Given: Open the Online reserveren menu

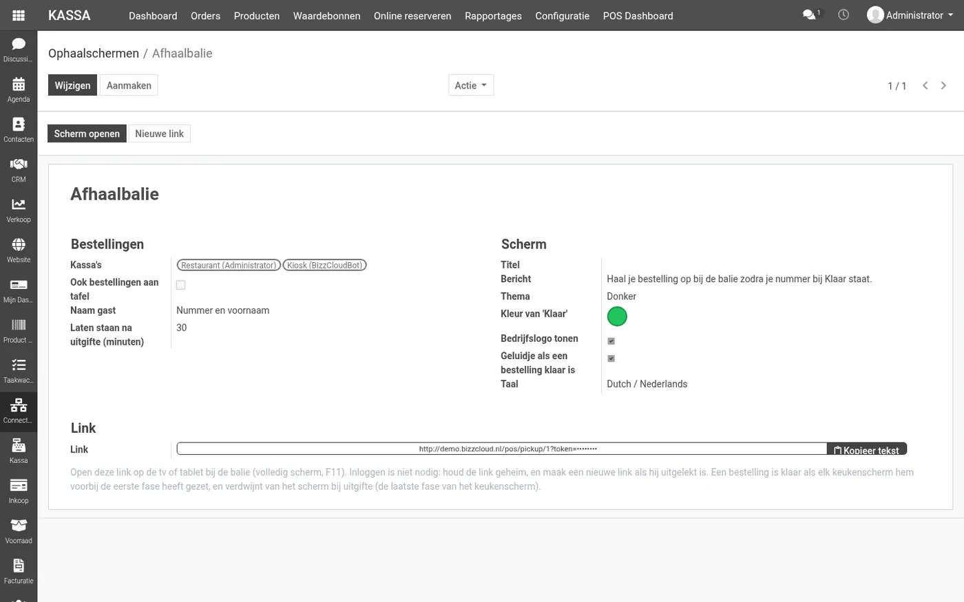Looking at the screenshot, I should pyautogui.click(x=412, y=15).
